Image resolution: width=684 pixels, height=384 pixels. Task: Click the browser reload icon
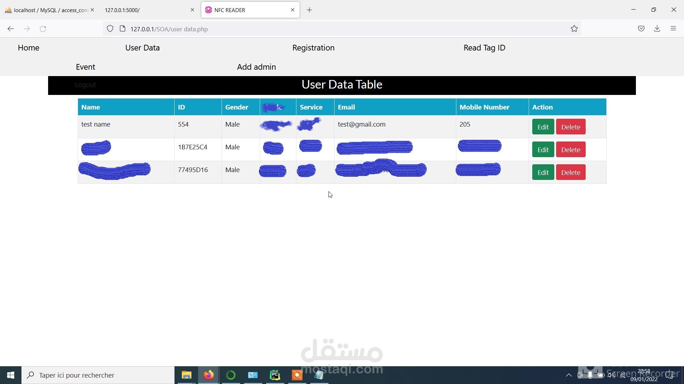pyautogui.click(x=43, y=29)
